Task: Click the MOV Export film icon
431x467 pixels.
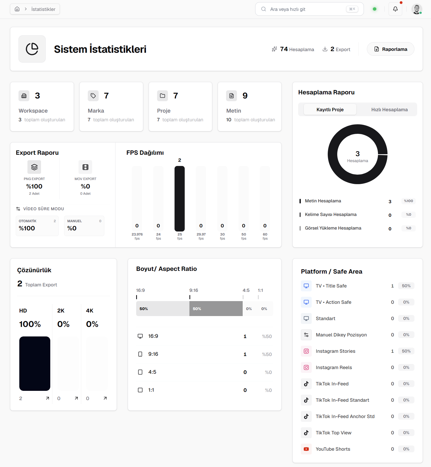Action: [x=85, y=167]
